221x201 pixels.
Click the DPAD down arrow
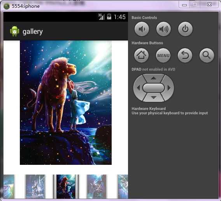coord(154,98)
